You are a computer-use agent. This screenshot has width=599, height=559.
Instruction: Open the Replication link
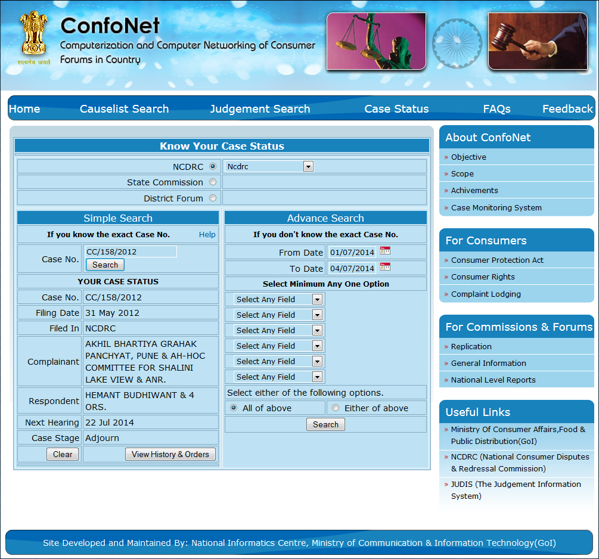pyautogui.click(x=471, y=347)
